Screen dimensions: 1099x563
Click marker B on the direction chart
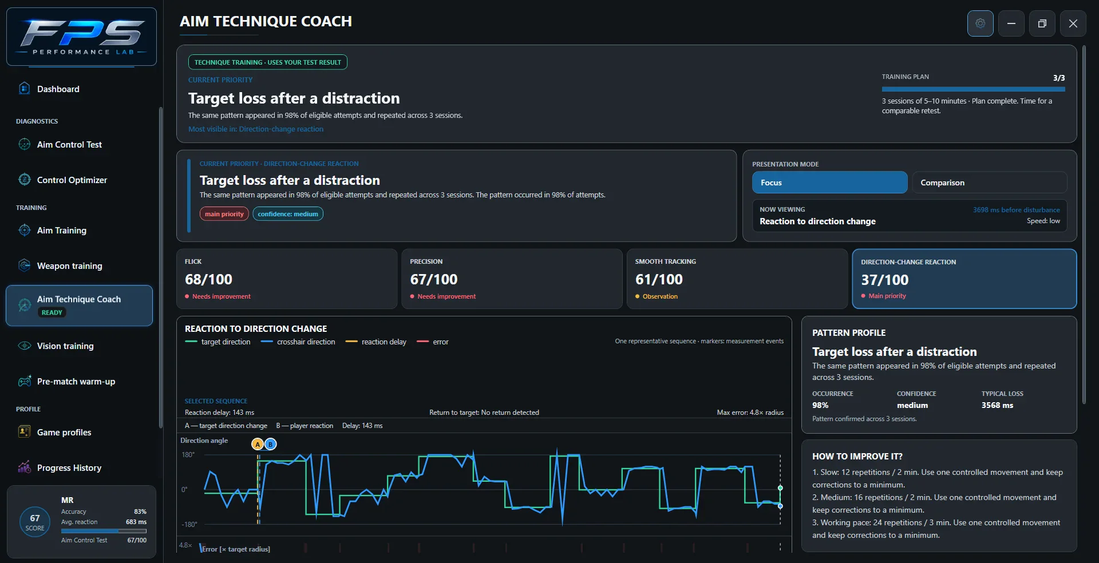point(271,444)
